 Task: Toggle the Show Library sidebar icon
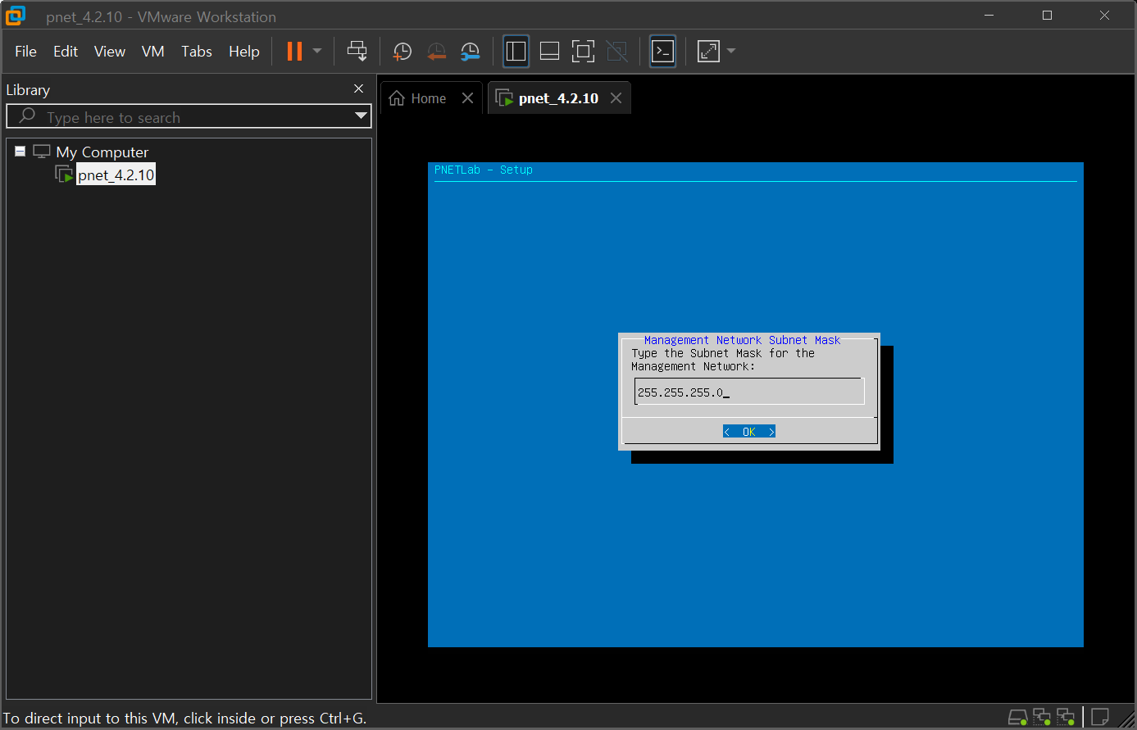tap(516, 51)
